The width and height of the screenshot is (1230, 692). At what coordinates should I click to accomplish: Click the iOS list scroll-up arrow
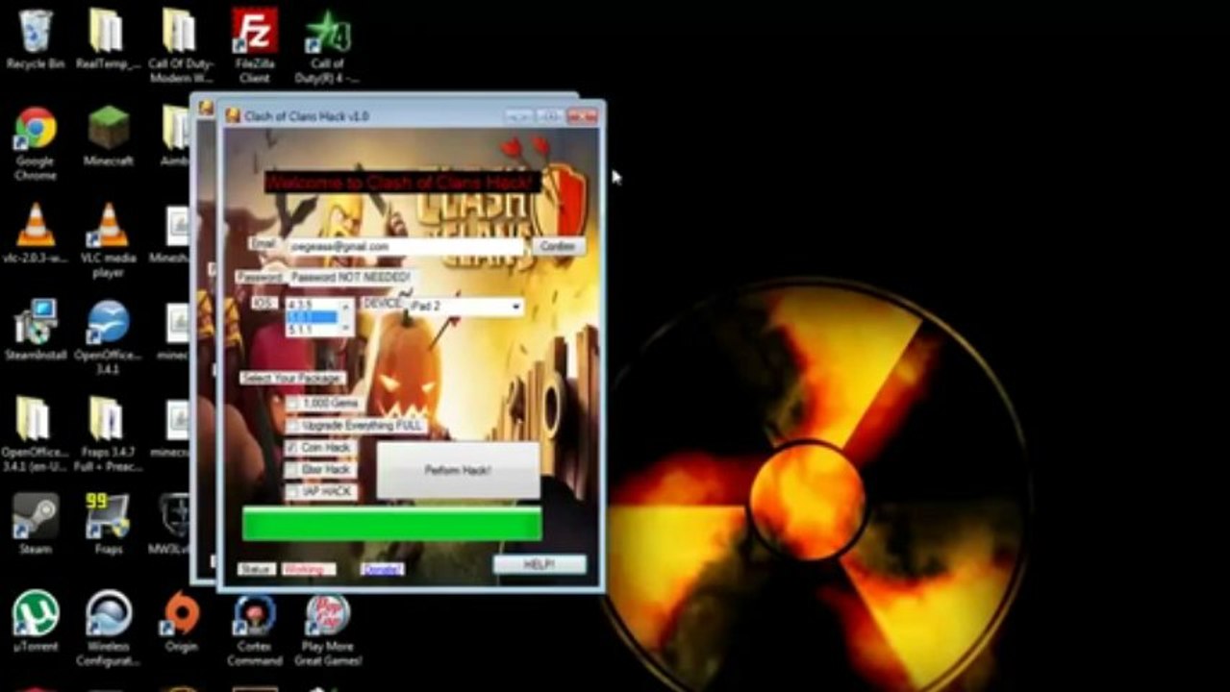click(x=346, y=305)
